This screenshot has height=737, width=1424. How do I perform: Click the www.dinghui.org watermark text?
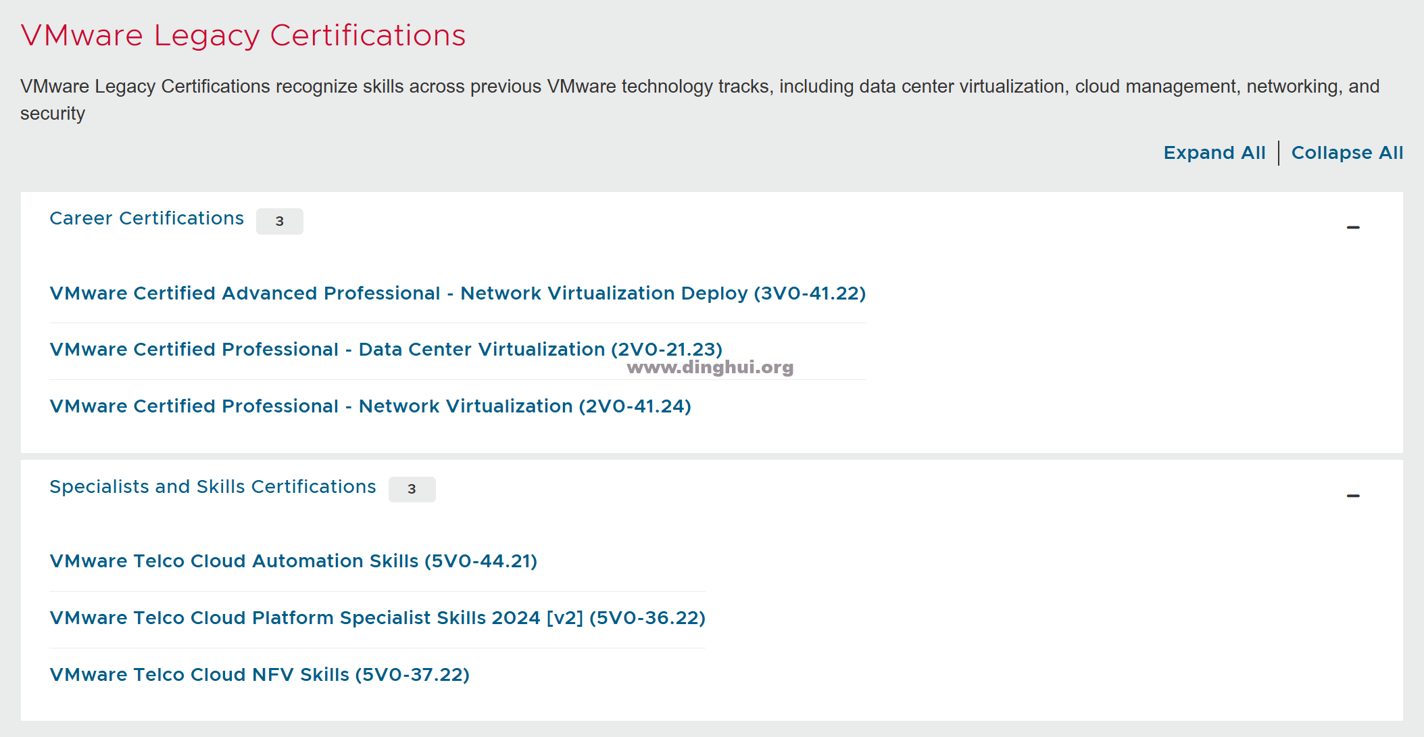[x=710, y=368]
